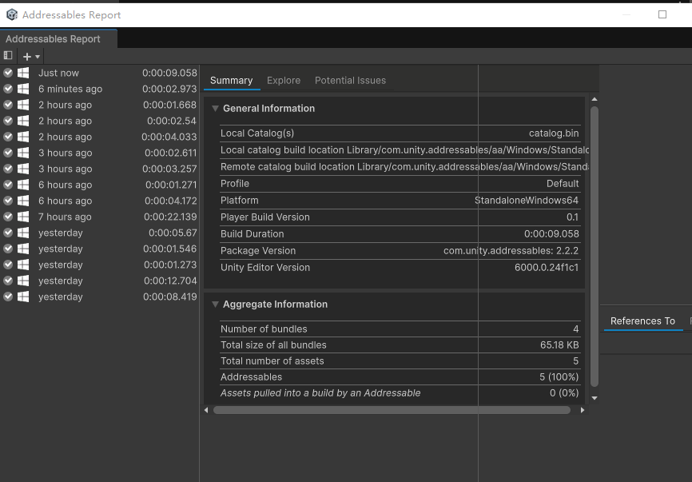Select the Just now build report

(x=100, y=73)
